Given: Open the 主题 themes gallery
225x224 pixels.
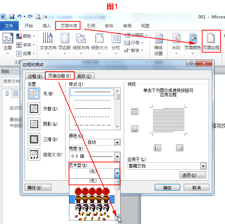Looking at the screenshot, I should [8, 44].
